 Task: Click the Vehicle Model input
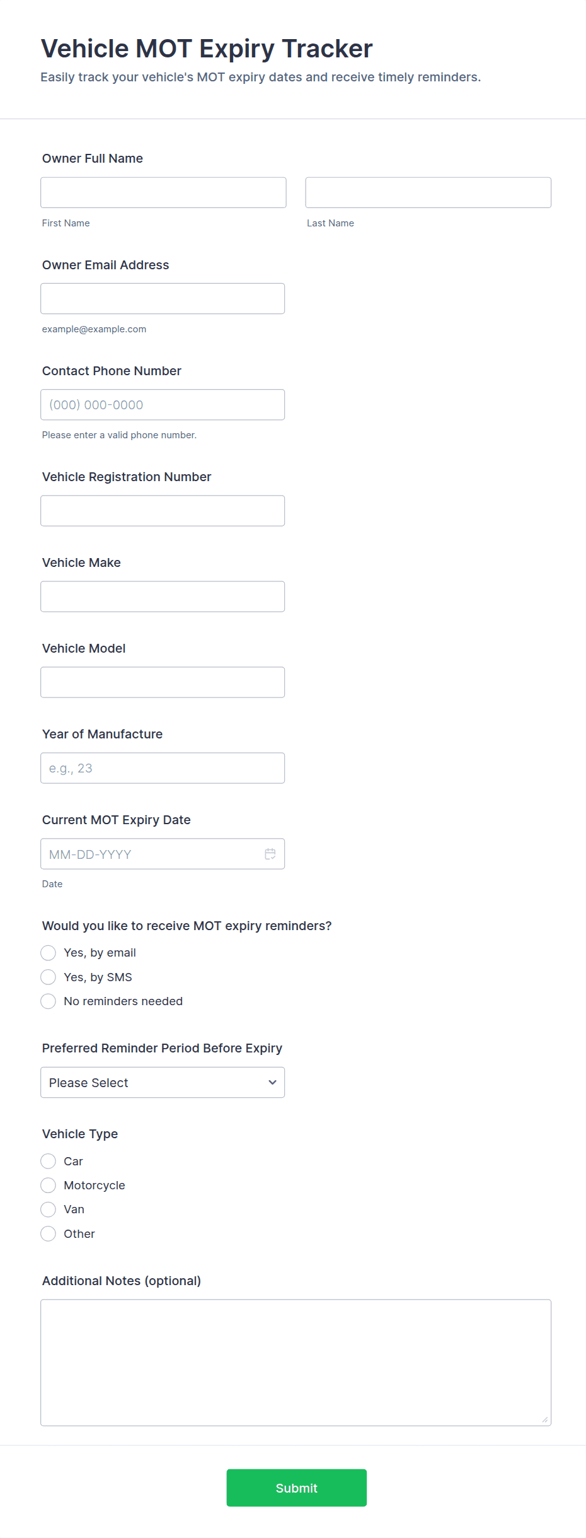[x=163, y=682]
